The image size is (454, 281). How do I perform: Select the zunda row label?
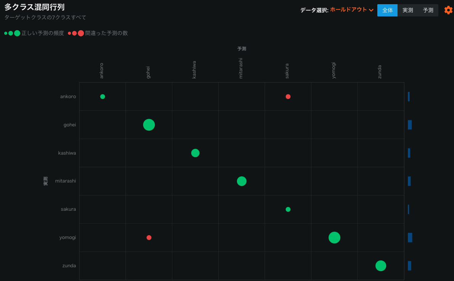pyautogui.click(x=69, y=266)
